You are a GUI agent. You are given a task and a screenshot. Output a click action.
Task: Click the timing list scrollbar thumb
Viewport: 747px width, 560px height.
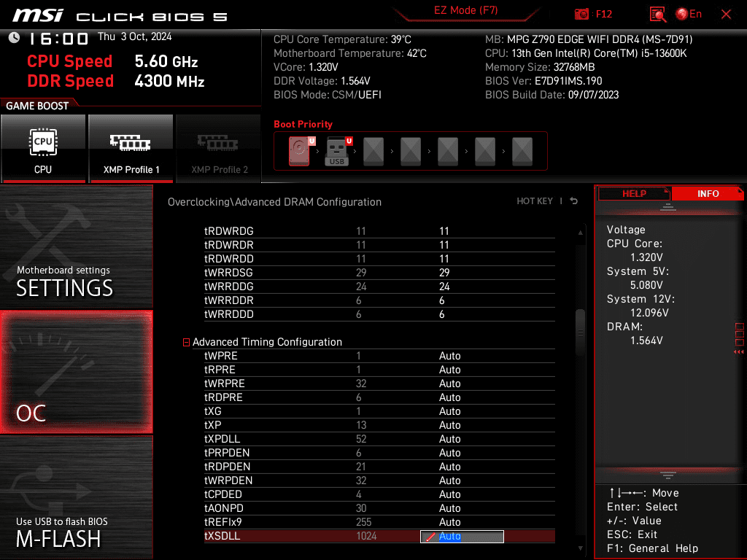[580, 332]
